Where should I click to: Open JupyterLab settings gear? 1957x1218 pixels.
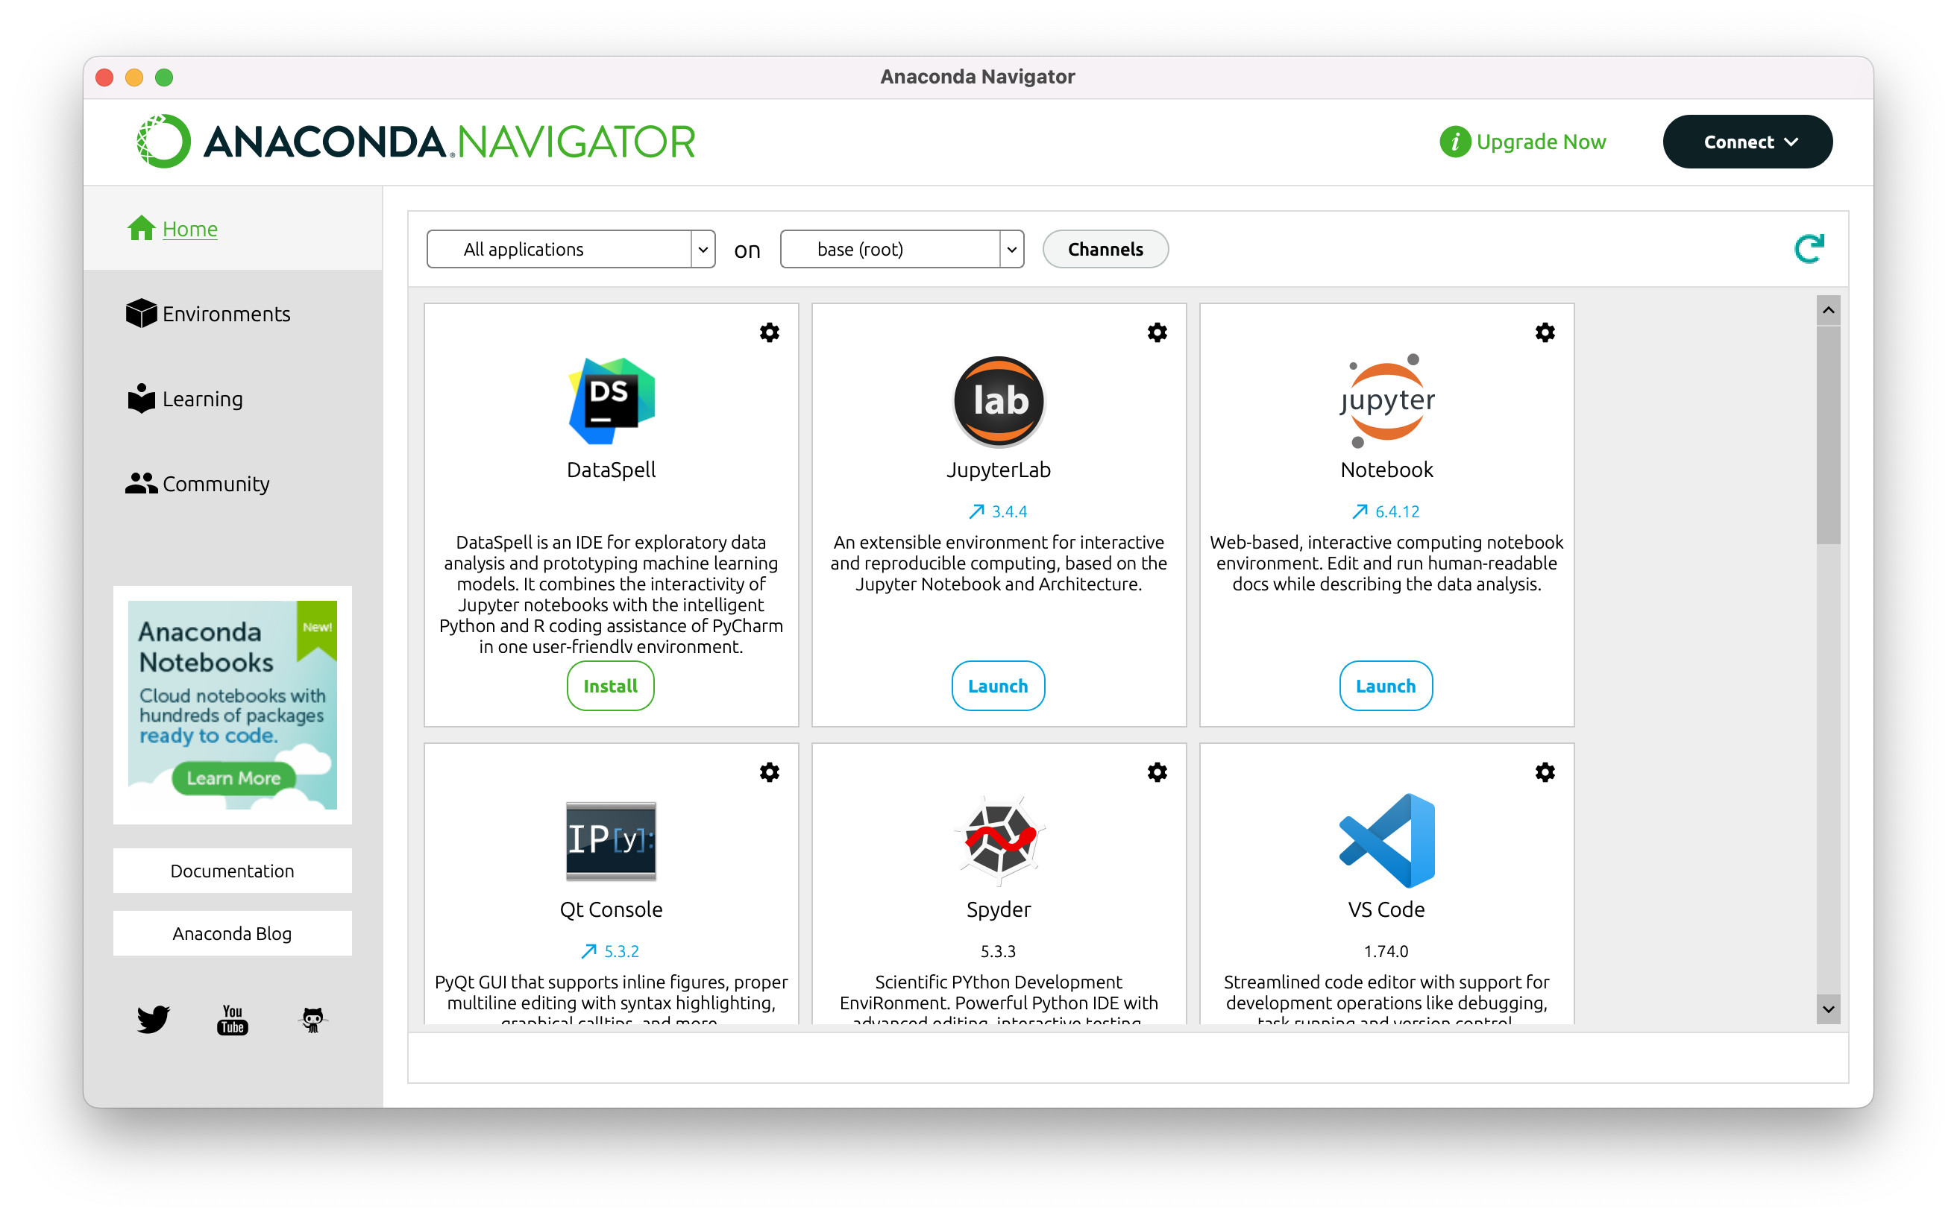[1157, 332]
